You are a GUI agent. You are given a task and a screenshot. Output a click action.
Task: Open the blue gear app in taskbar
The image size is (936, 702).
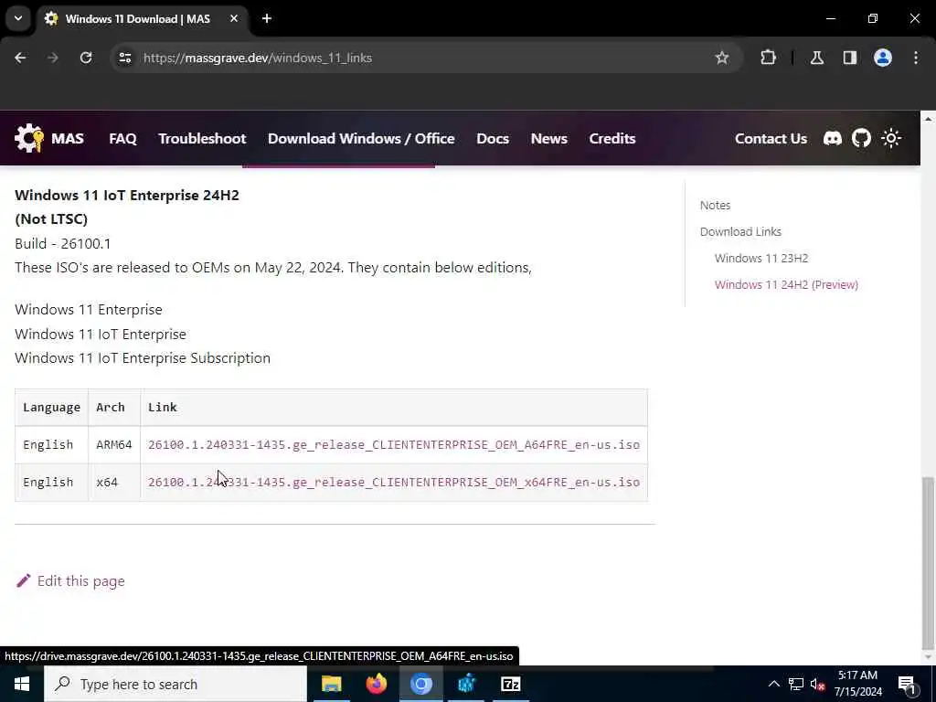pos(466,684)
